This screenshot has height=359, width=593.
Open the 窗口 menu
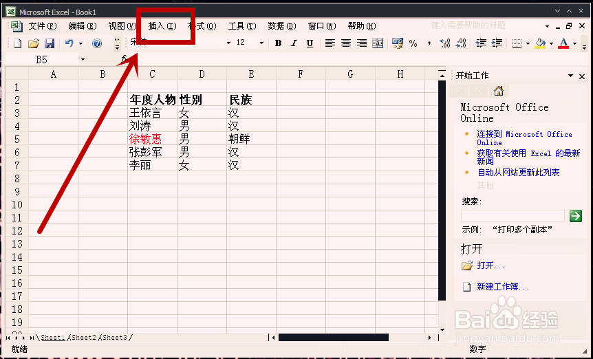[x=322, y=26]
